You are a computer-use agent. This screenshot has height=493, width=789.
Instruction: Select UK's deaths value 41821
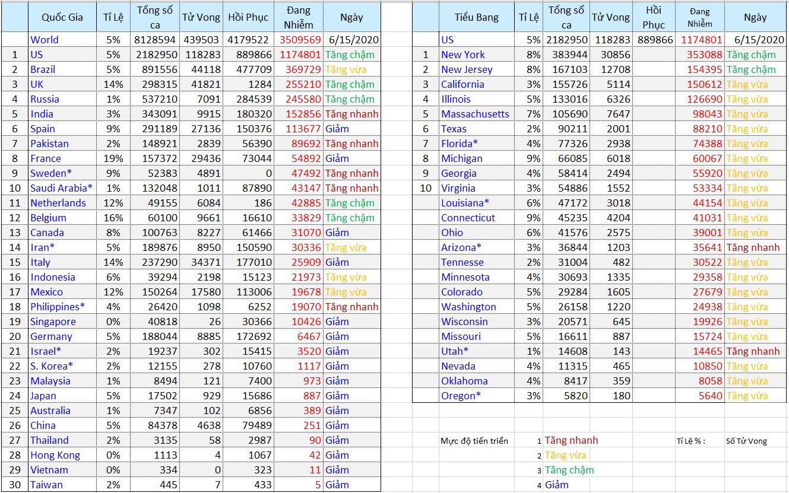coord(202,84)
